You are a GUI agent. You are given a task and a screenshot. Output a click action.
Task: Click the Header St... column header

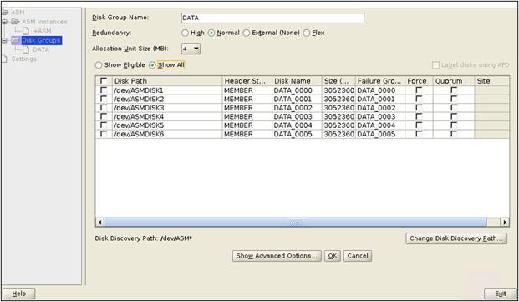coord(247,81)
